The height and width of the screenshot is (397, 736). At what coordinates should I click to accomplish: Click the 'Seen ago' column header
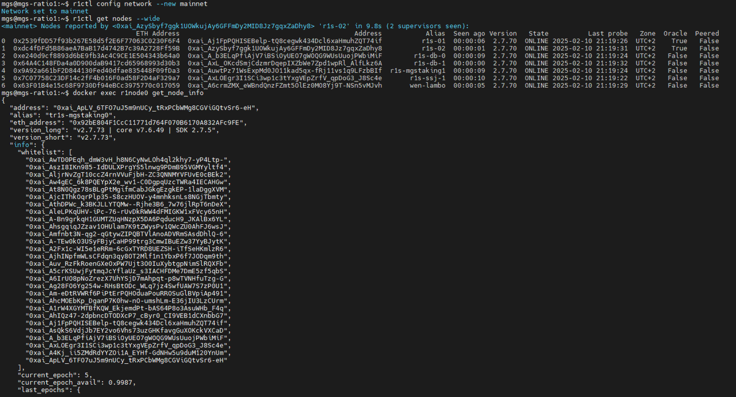(469, 33)
